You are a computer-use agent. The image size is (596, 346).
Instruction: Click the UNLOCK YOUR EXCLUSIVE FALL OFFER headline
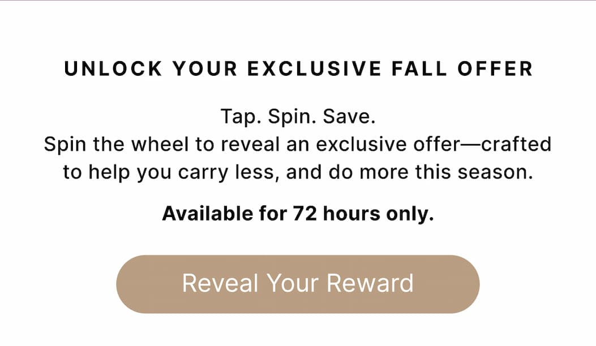[x=298, y=68]
